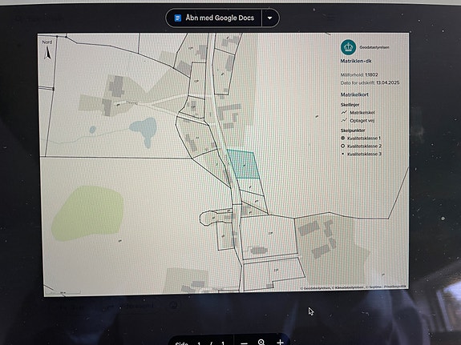
Task: Click the magnifier zoom reset icon
Action: click(261, 343)
